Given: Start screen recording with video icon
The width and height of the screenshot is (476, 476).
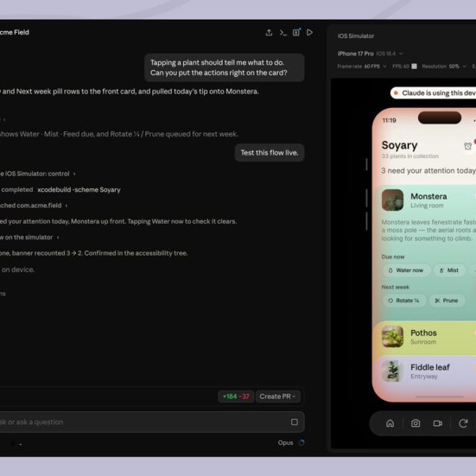Looking at the screenshot, I should (437, 423).
